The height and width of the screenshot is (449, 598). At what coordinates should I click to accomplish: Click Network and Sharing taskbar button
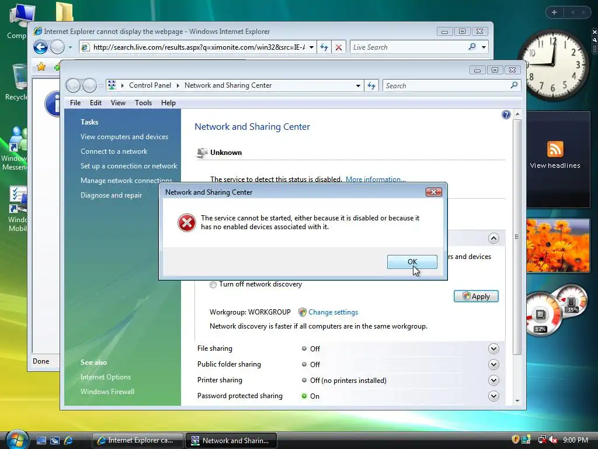click(x=231, y=440)
